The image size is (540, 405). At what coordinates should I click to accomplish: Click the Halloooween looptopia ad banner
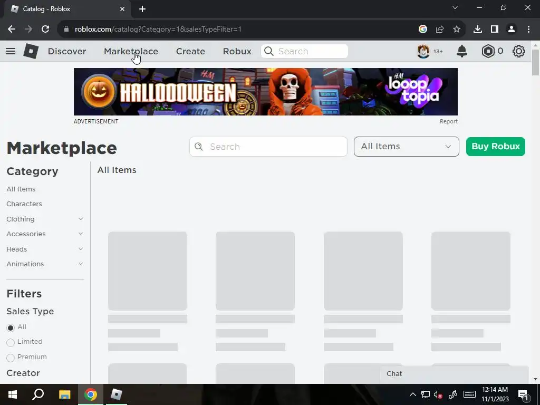[266, 92]
